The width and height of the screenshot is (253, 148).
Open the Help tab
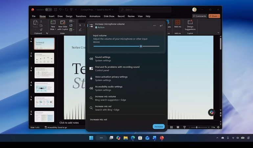(148, 16)
